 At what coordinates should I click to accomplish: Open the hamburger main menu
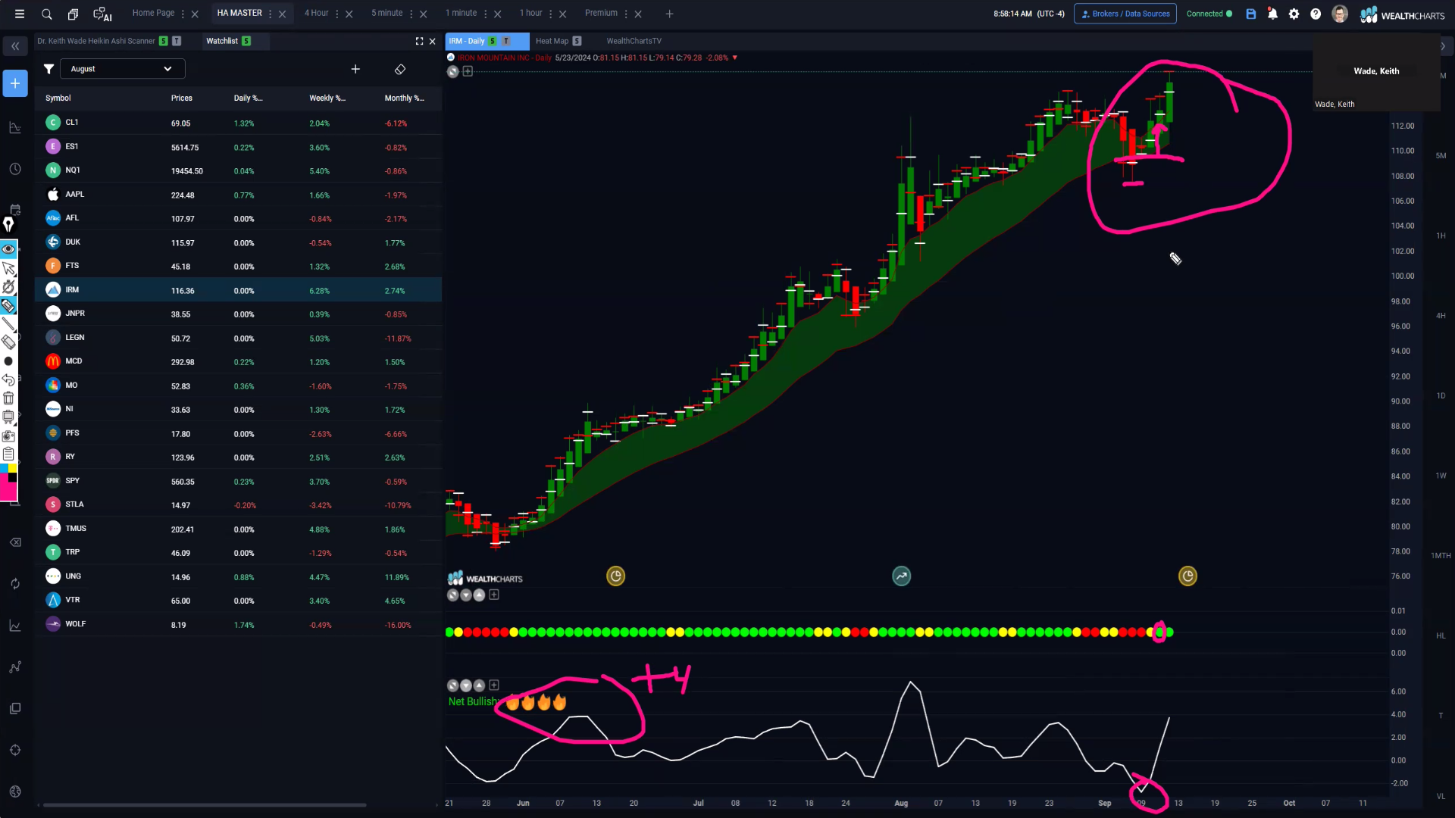pos(20,14)
